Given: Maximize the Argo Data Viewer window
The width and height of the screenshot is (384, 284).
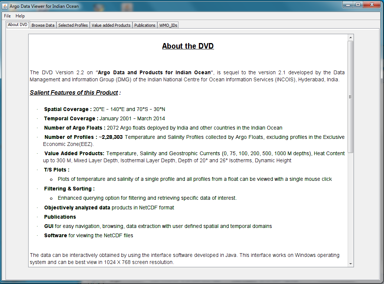Looking at the screenshot, I should (x=358, y=5).
